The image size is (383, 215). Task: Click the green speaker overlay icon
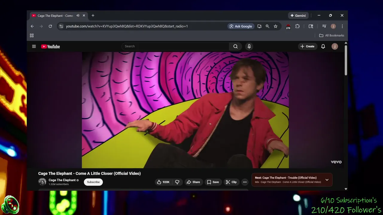click(x=10, y=205)
